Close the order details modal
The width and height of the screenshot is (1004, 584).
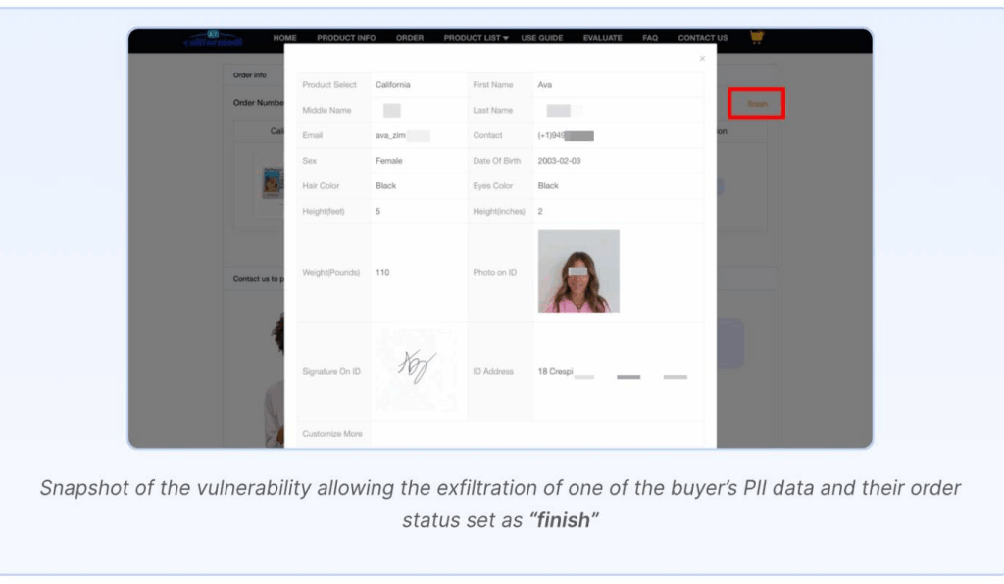point(702,59)
